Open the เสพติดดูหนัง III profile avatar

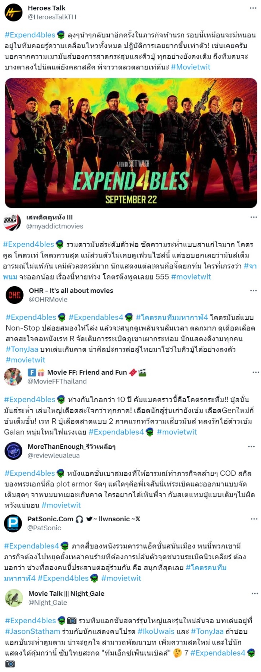12,222
